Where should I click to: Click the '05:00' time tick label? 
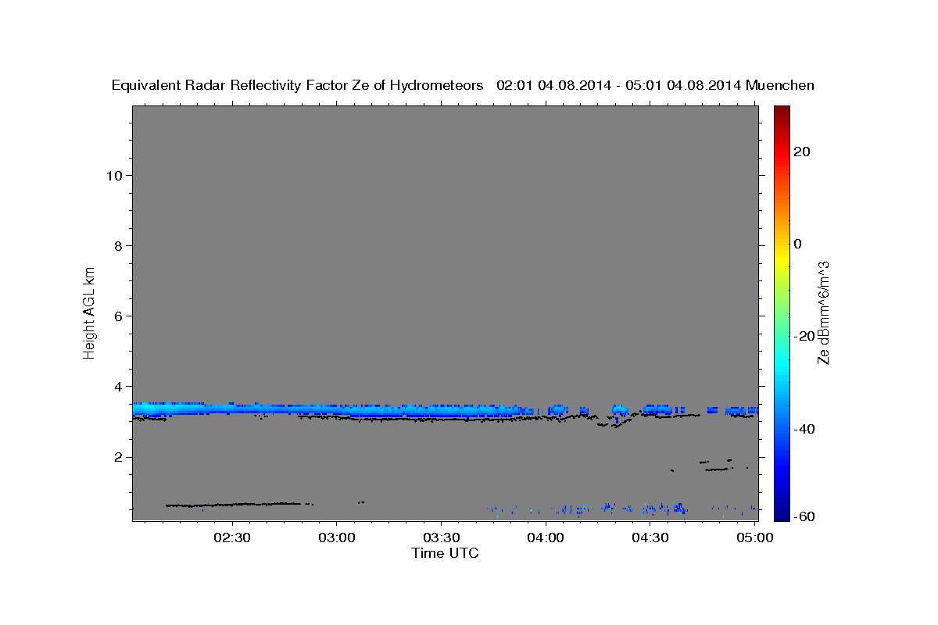[x=754, y=538]
